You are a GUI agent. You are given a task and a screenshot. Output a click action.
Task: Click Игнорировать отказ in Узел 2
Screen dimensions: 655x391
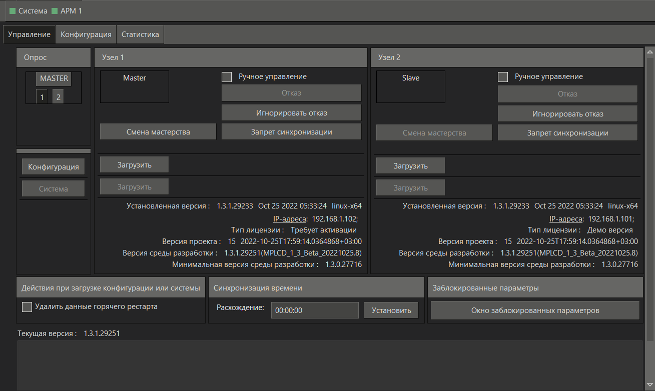tap(567, 114)
